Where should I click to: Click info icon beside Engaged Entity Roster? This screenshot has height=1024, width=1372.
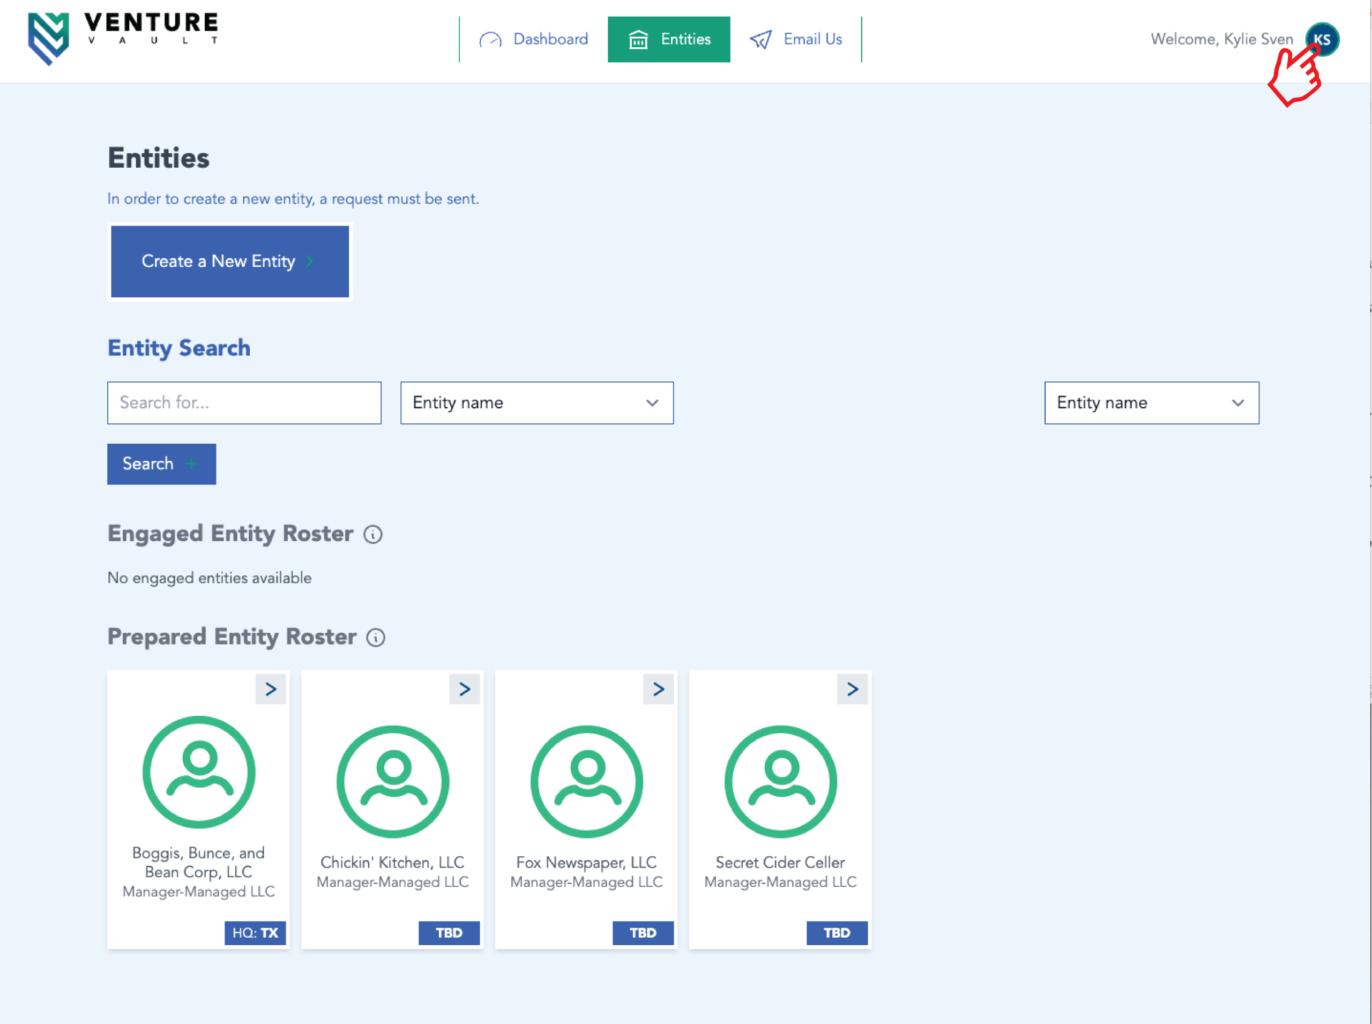(372, 534)
